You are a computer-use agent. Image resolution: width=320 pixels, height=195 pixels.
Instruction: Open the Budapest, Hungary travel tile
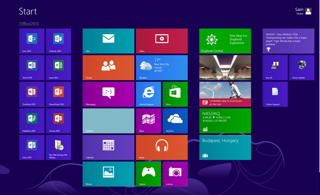[225, 147]
